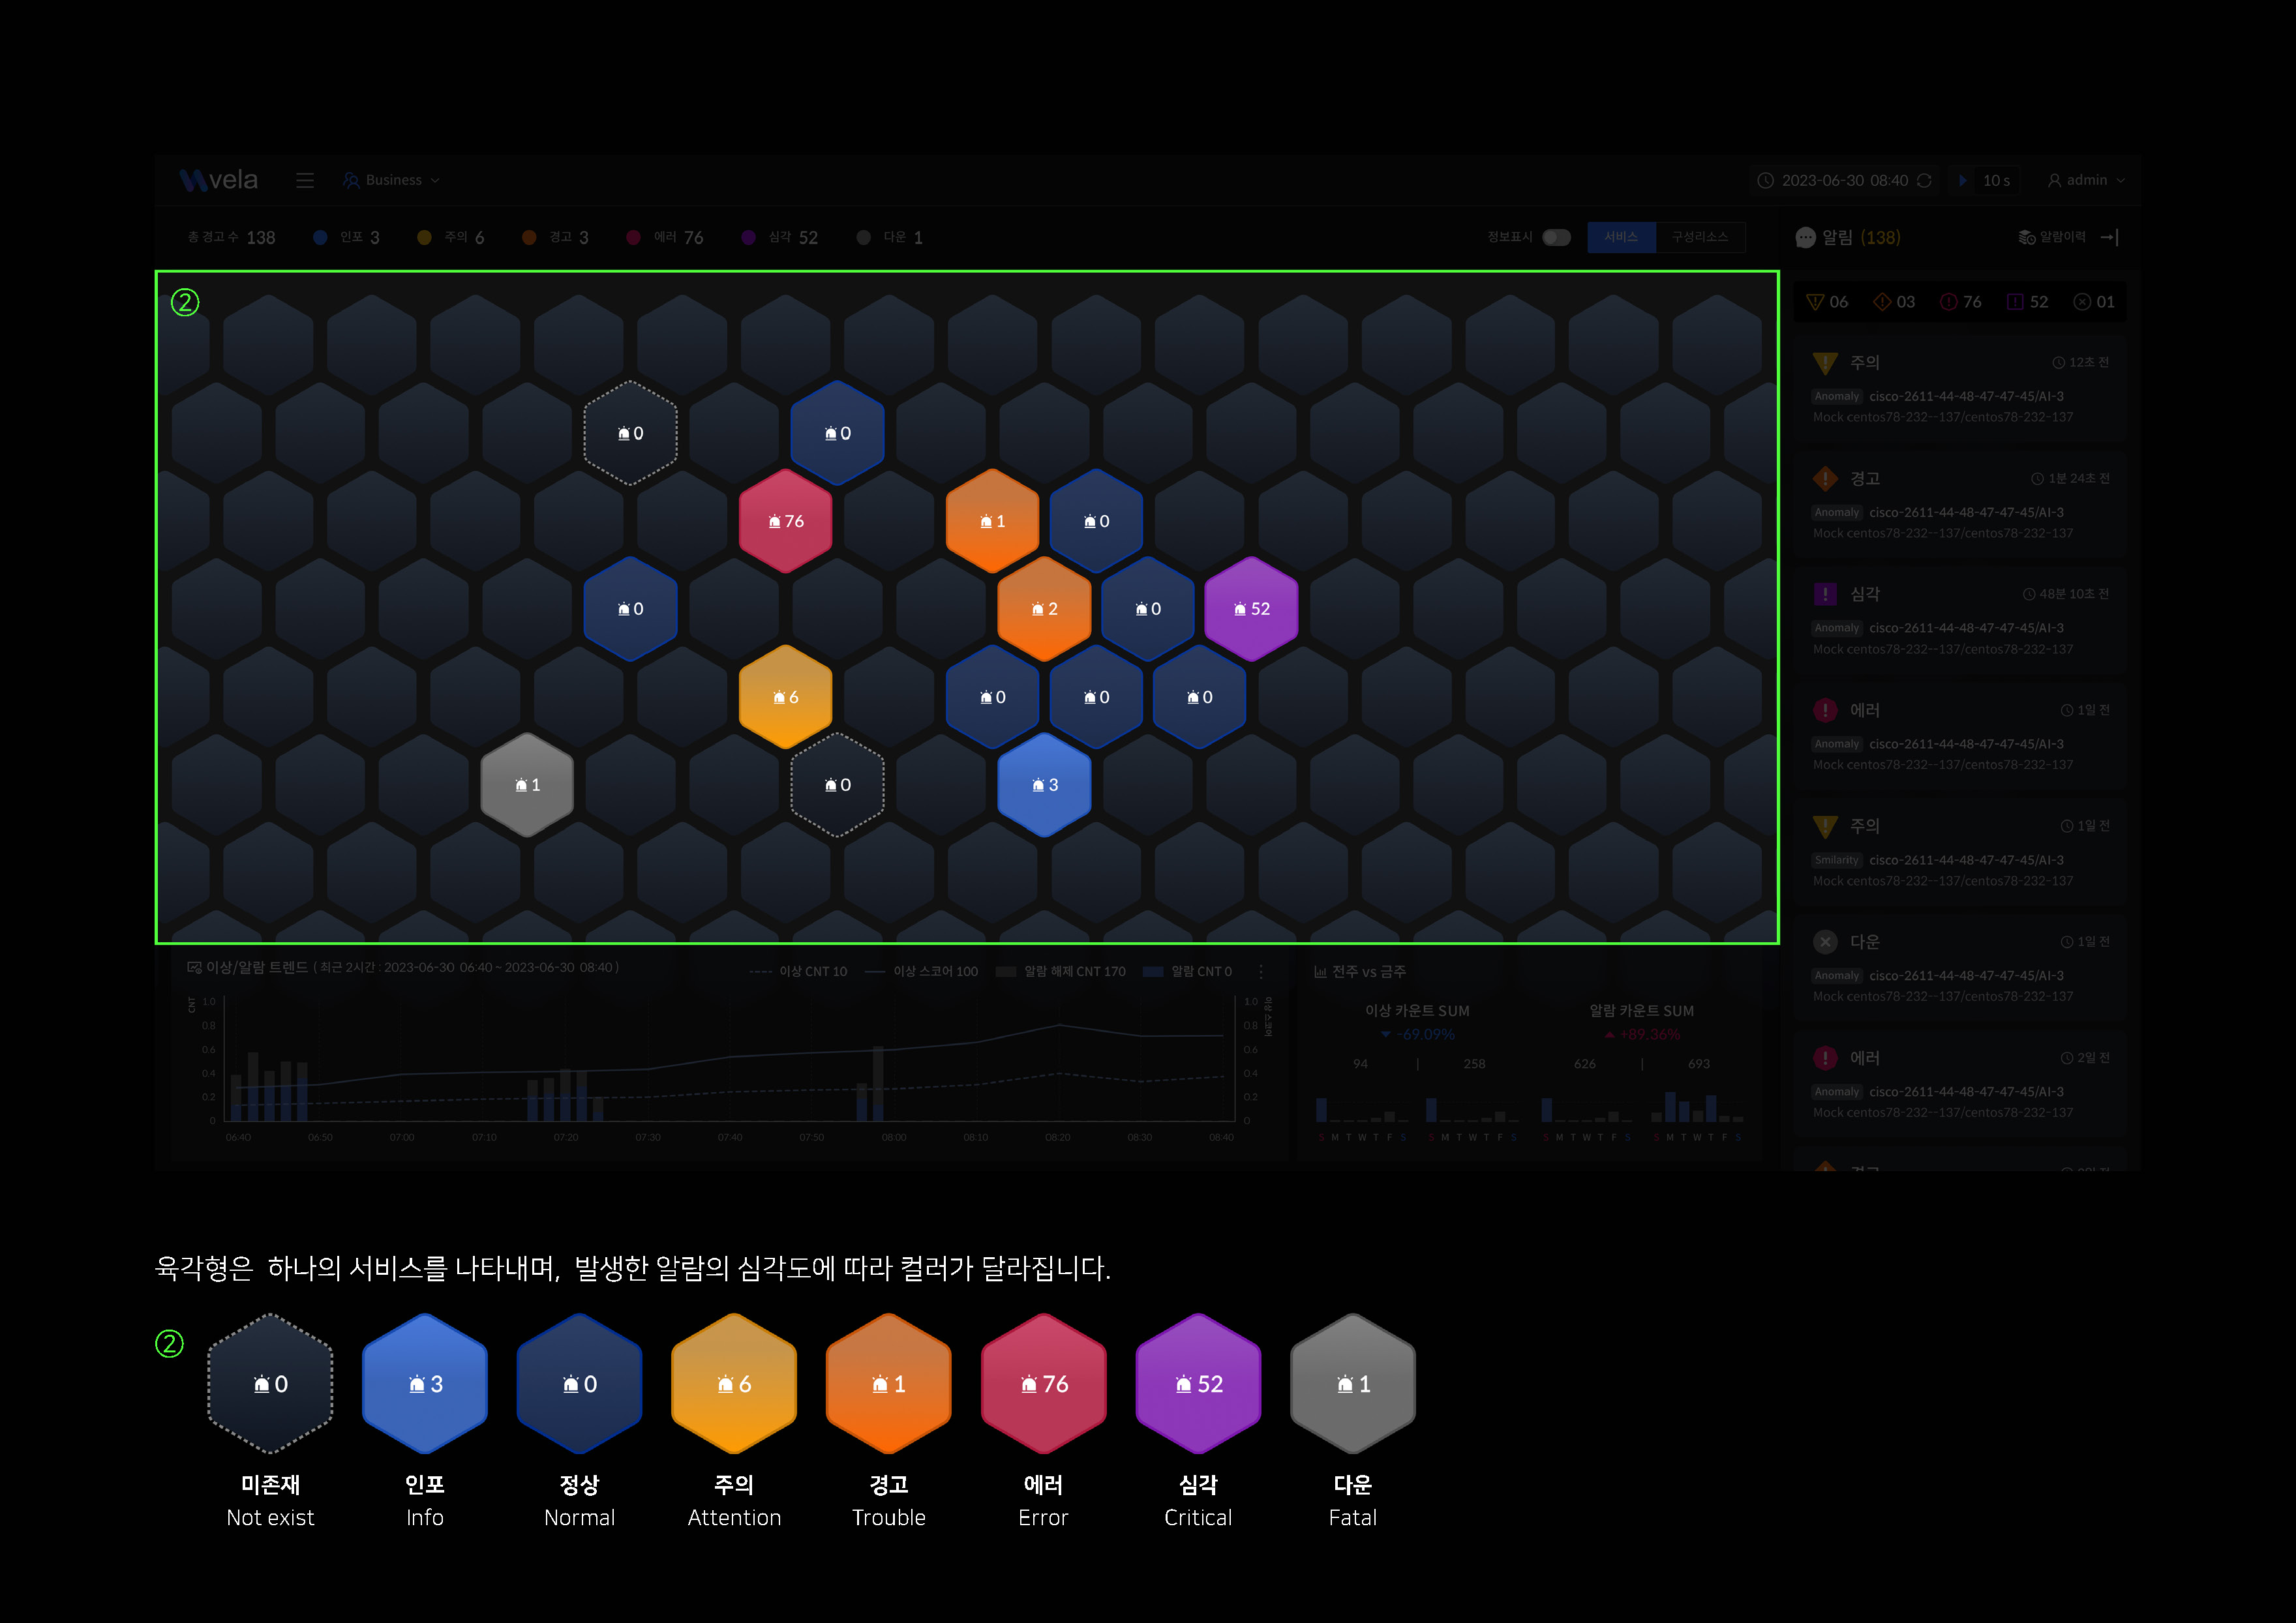Click the refresh icon beside the date
The height and width of the screenshot is (1623, 2296).
pos(1924,180)
